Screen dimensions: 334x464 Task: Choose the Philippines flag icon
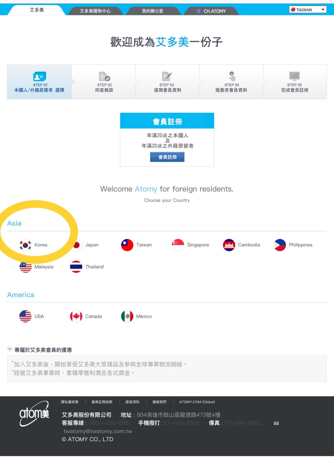coord(280,245)
